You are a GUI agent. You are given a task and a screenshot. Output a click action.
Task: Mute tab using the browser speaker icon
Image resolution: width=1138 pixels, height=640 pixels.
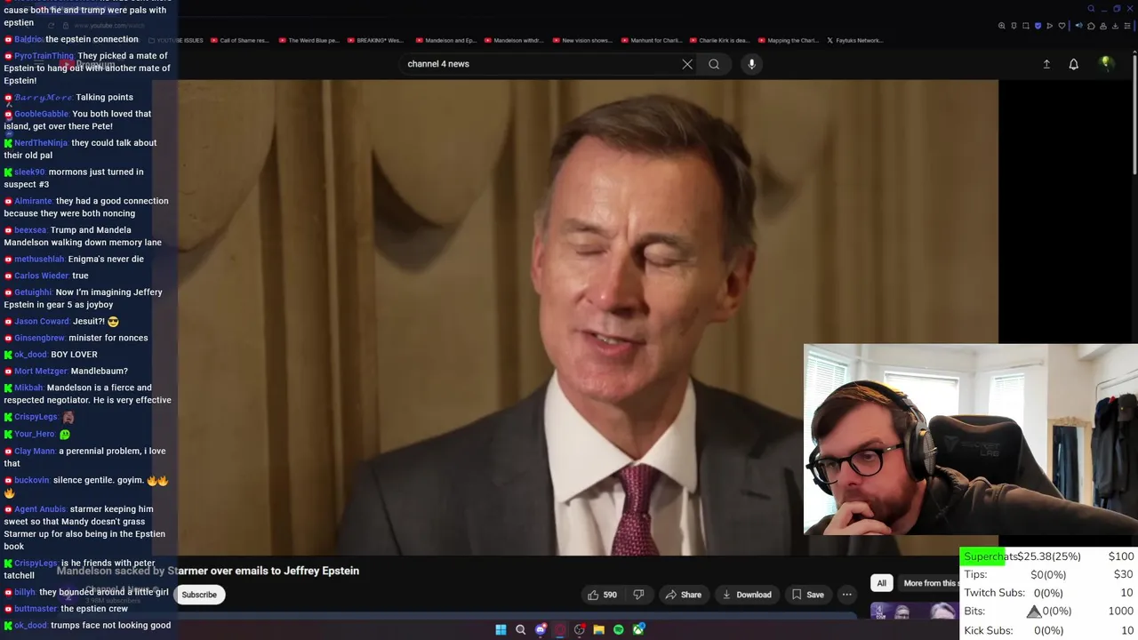1079,26
